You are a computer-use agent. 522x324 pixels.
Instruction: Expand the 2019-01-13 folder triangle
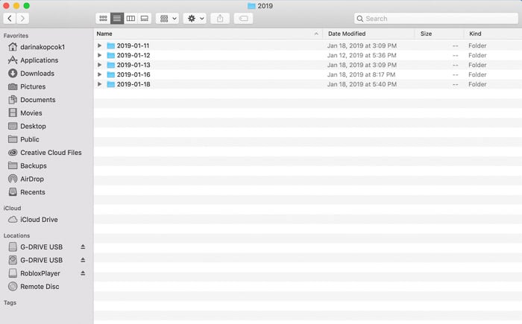[99, 65]
